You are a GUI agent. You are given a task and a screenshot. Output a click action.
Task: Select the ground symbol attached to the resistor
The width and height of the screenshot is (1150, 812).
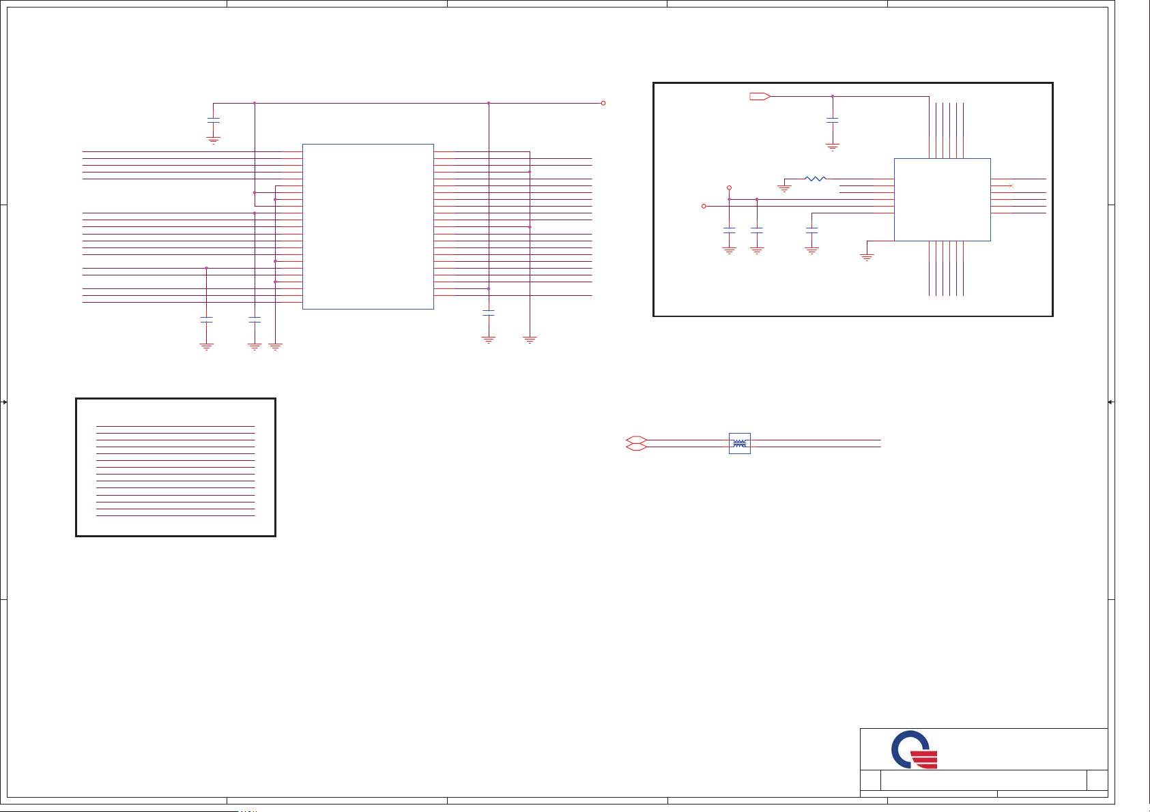click(784, 187)
